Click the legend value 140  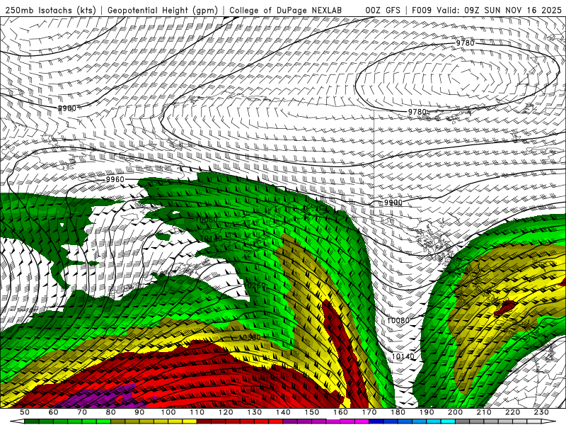point(283,412)
